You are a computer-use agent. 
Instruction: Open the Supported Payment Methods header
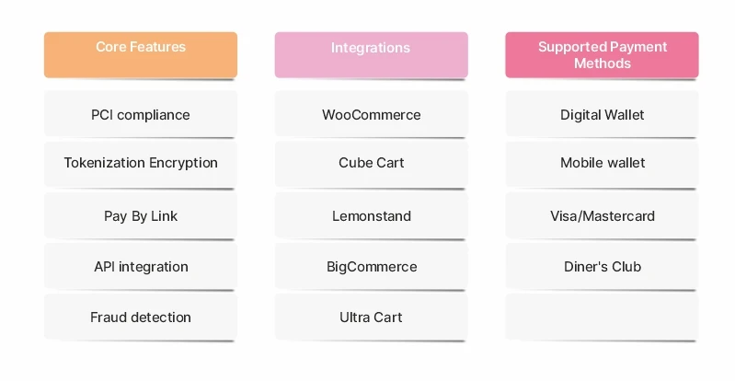point(602,55)
